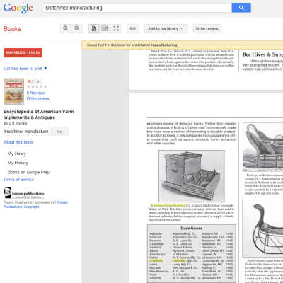Click the highlighted Kretchmer entry in the table's first column

(x=156, y=261)
